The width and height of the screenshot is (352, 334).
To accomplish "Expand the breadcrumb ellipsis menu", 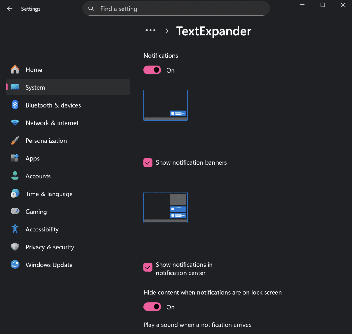I will coord(150,30).
